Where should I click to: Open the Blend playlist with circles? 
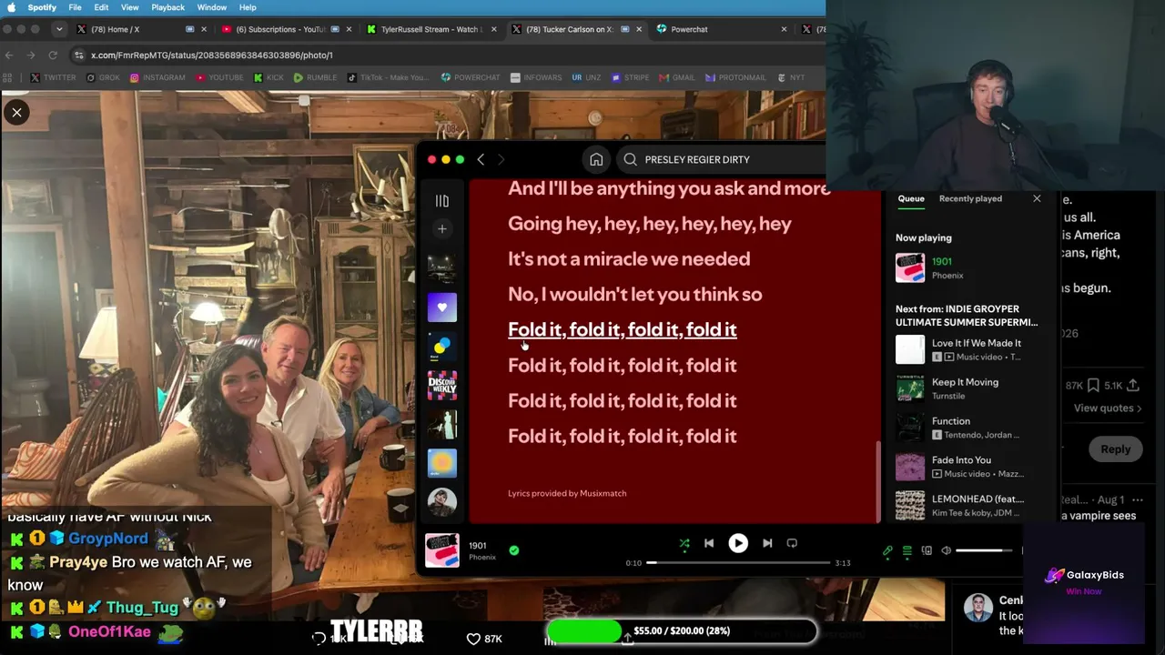click(x=442, y=346)
